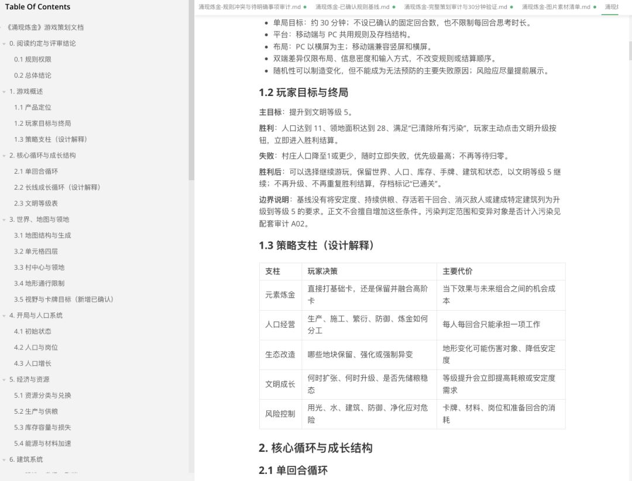Open '5.1 资源分类与兑换' outline entry

42,396
